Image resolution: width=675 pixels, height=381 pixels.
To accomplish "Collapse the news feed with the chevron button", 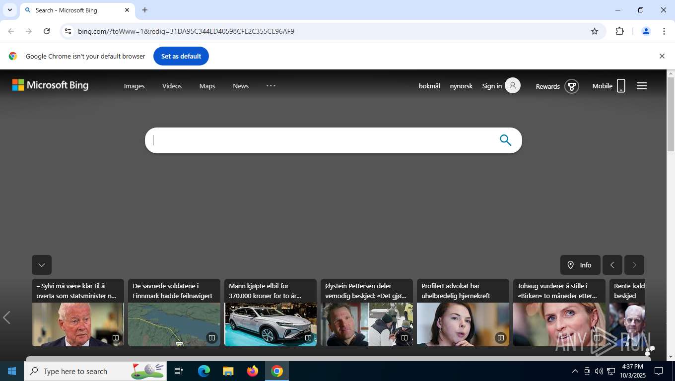I will (42, 265).
